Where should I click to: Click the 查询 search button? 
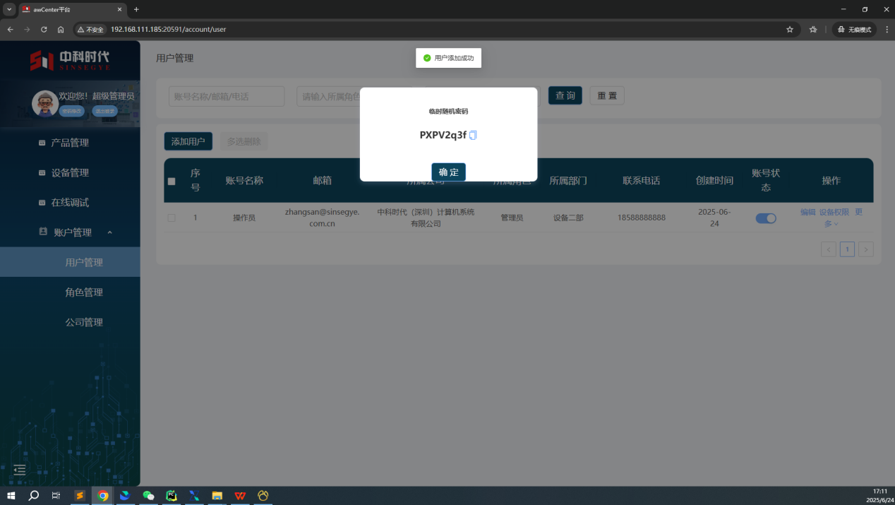(x=565, y=95)
